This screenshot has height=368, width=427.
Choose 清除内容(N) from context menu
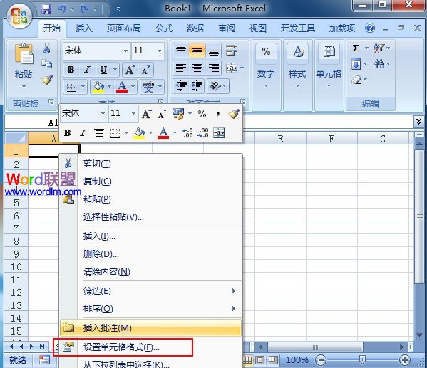click(150, 272)
